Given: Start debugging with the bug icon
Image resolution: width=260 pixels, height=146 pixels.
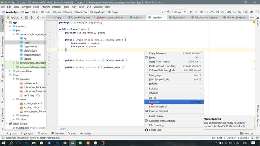Looking at the screenshot, I should point(201,12).
